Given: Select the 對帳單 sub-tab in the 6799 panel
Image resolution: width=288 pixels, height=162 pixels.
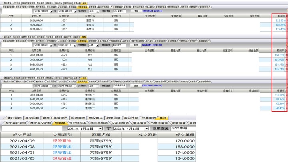Looking at the screenshot, I should (60, 123).
